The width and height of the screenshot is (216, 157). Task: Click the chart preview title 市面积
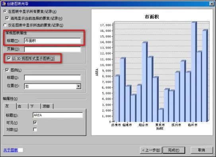click(x=152, y=17)
